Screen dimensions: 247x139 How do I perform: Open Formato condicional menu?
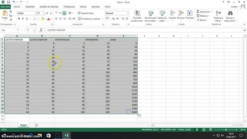coord(137,16)
